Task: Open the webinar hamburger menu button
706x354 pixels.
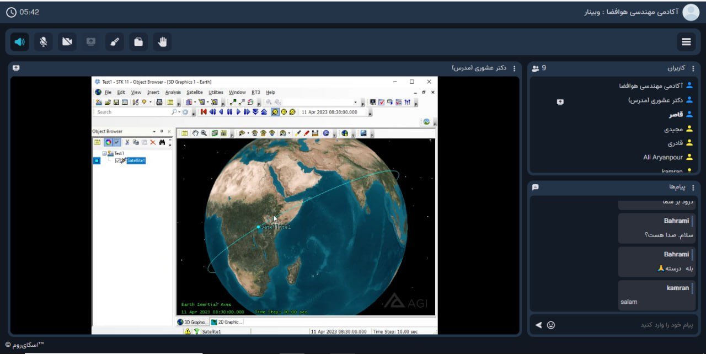Action: pyautogui.click(x=686, y=41)
